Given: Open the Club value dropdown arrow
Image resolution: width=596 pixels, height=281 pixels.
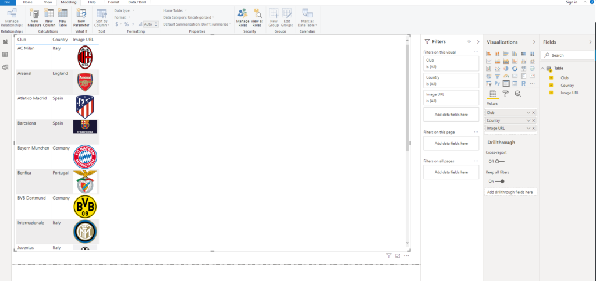Looking at the screenshot, I should click(528, 113).
